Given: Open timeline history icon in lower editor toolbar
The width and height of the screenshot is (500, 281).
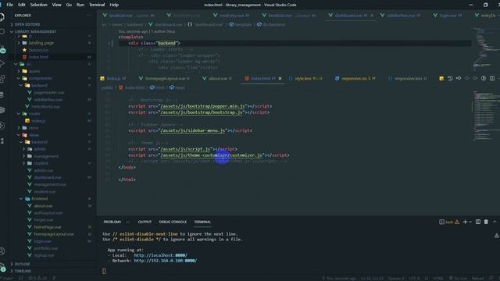Looking at the screenshot, I should tap(450, 78).
